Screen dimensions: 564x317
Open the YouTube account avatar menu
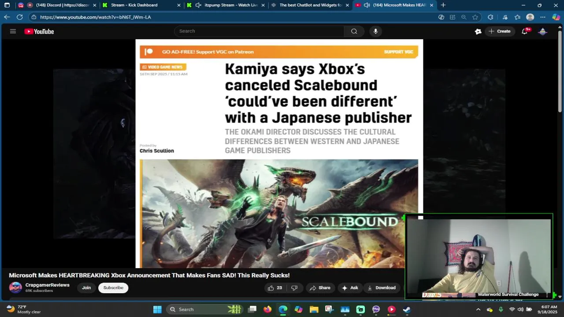[x=543, y=31]
